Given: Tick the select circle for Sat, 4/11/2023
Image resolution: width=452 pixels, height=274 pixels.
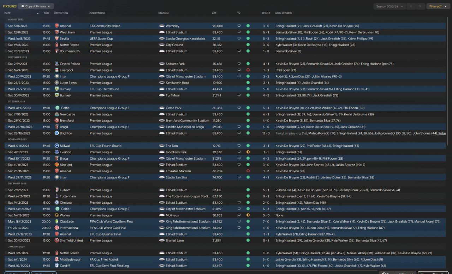Looking at the screenshot, I should pyautogui.click(x=6, y=152).
